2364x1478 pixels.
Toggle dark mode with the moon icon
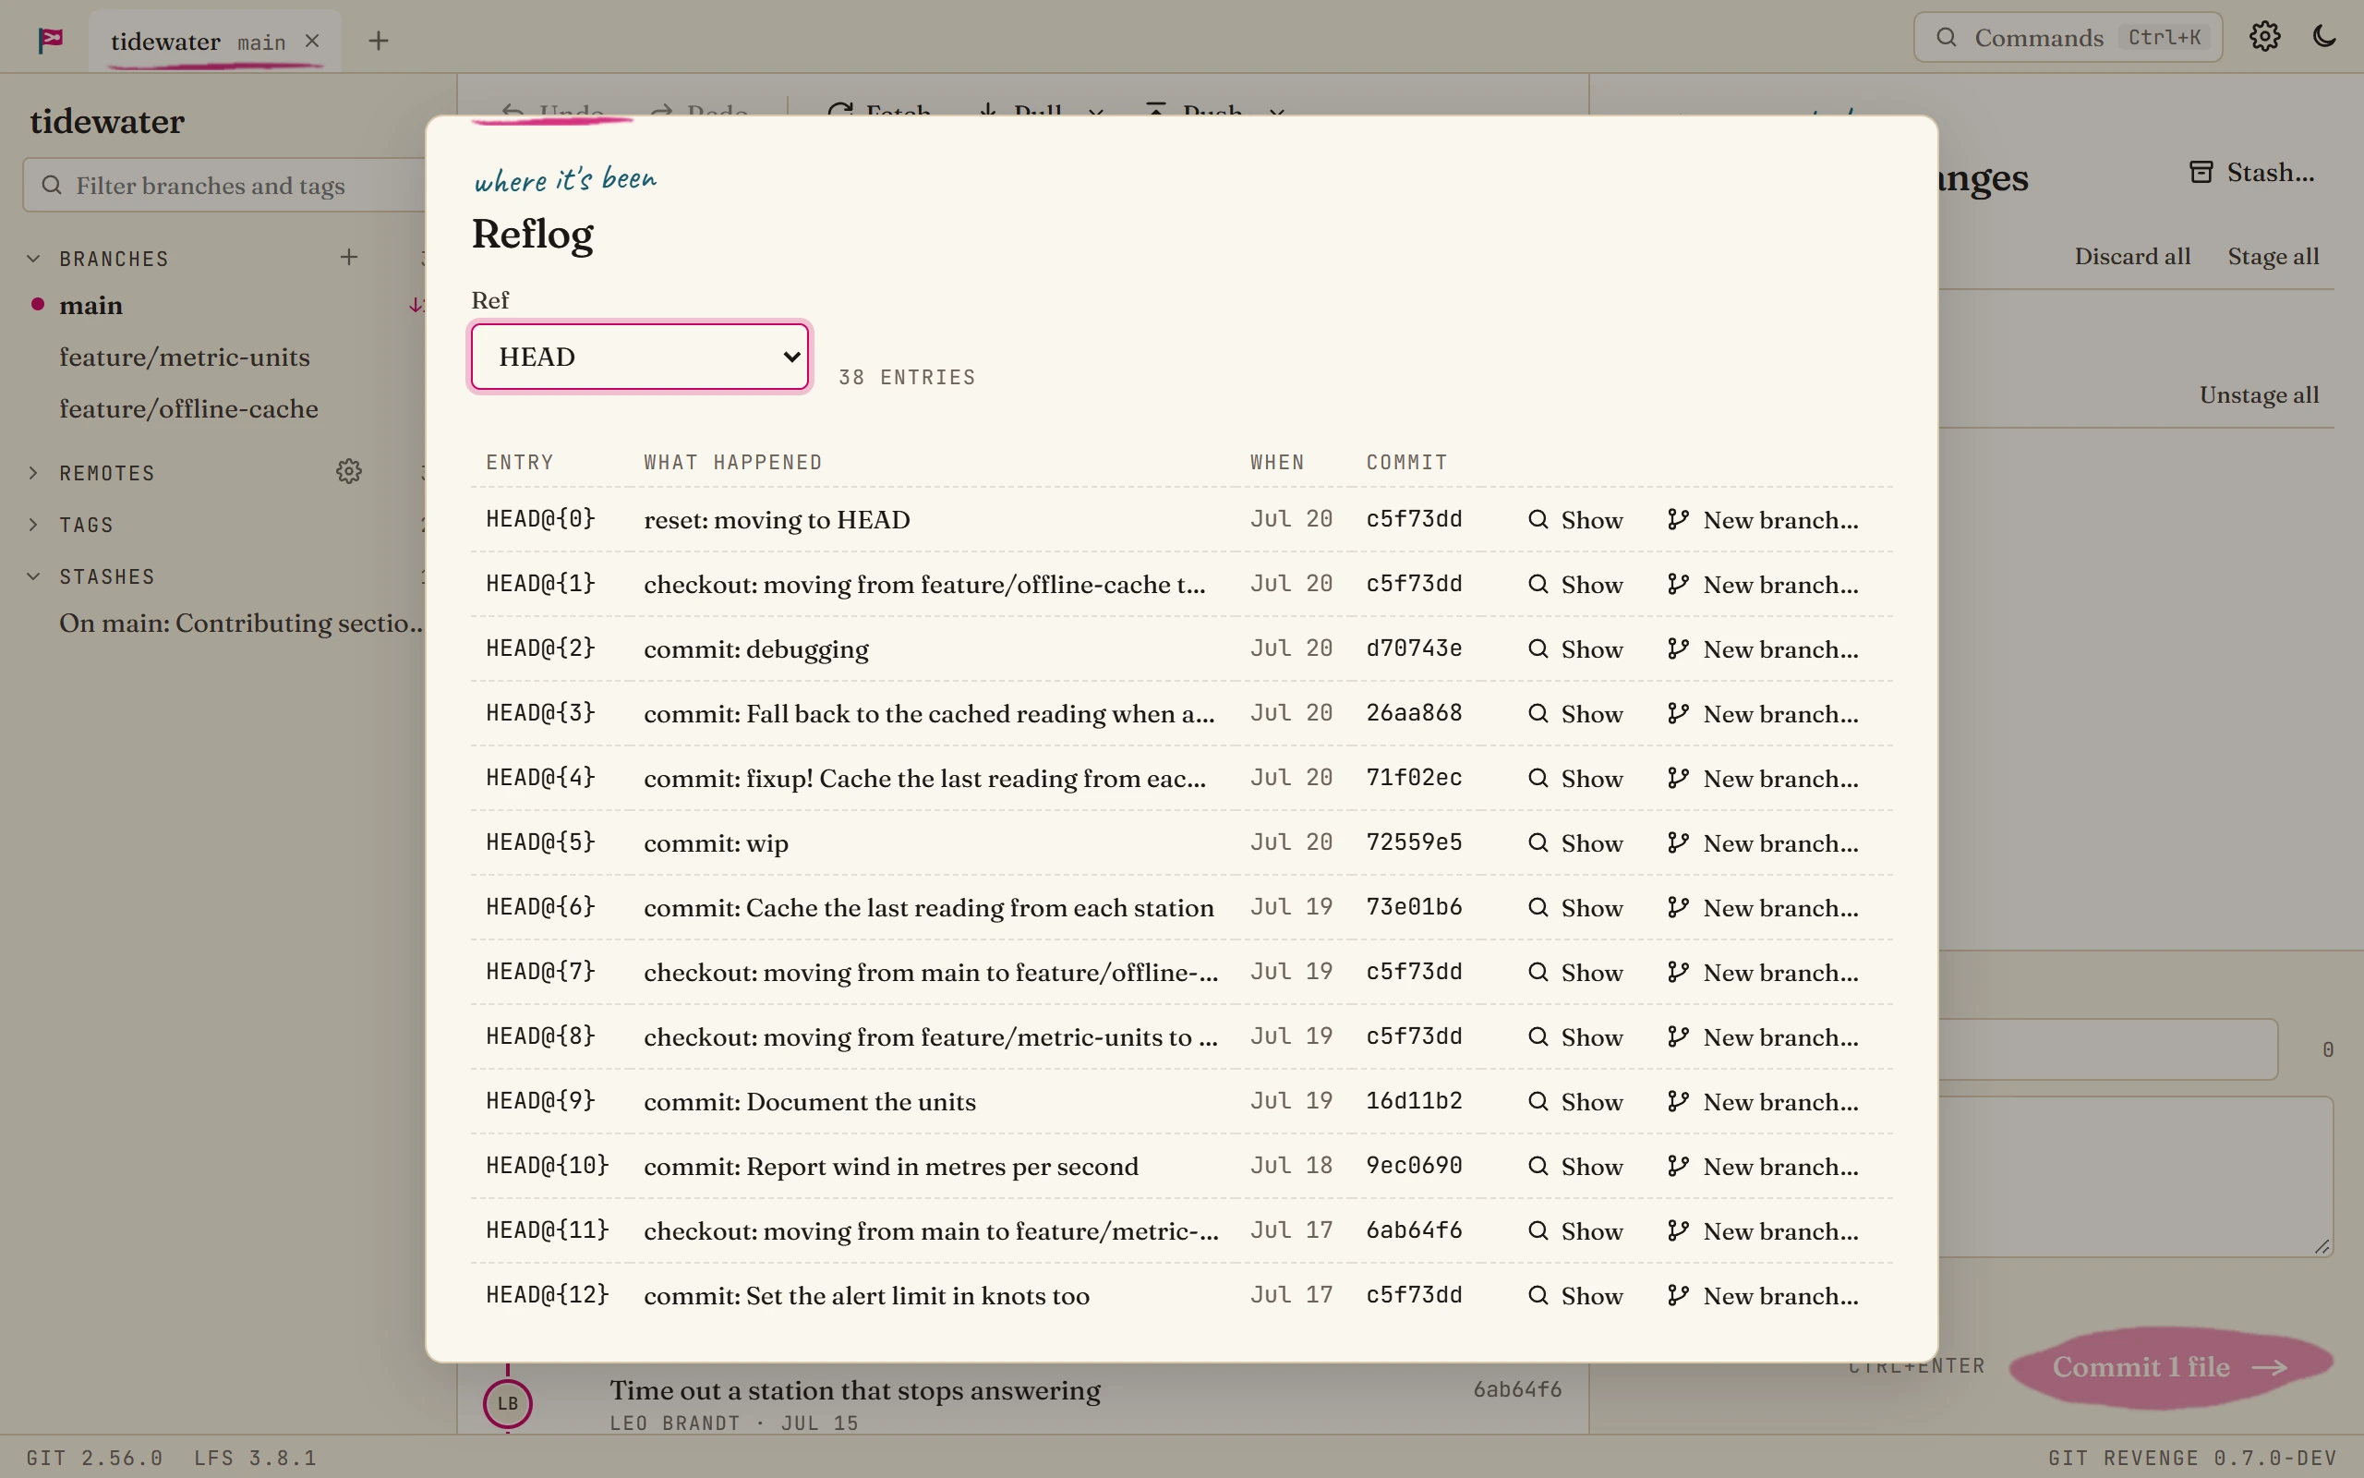pyautogui.click(x=2325, y=37)
